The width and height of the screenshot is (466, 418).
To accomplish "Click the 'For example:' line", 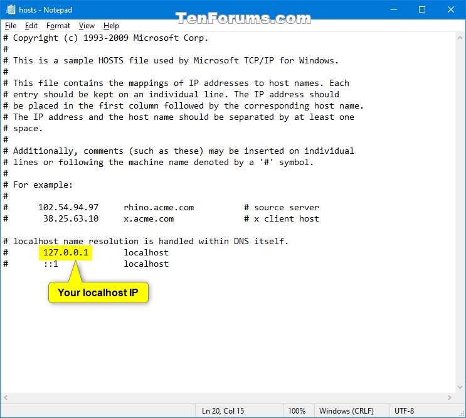I will 38,185.
